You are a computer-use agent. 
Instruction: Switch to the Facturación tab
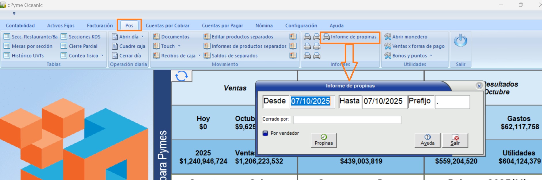(x=100, y=26)
